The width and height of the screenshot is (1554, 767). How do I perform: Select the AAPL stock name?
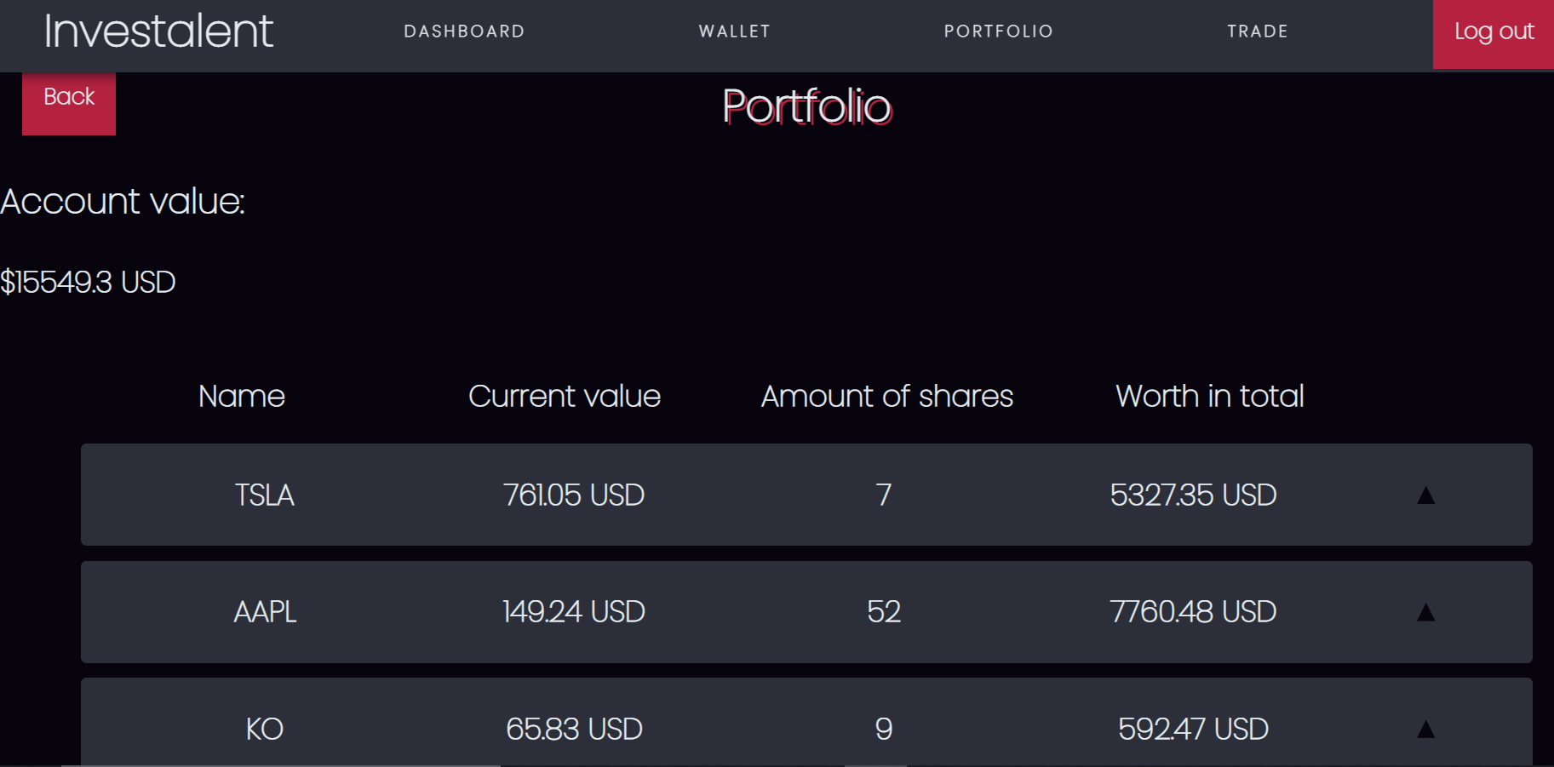[x=265, y=612]
